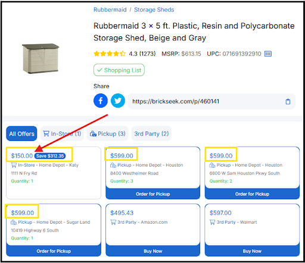
Task: Show barcode icon next to UPC
Action: (268, 54)
